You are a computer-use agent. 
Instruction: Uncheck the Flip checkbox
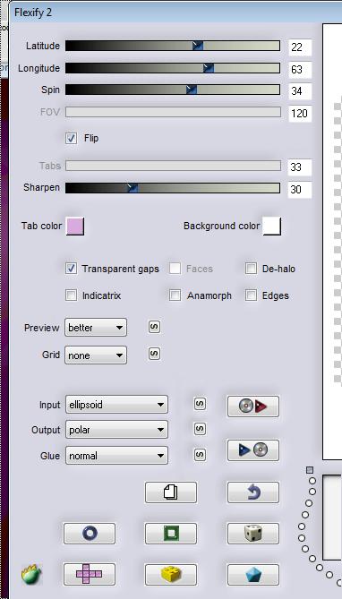pos(71,138)
